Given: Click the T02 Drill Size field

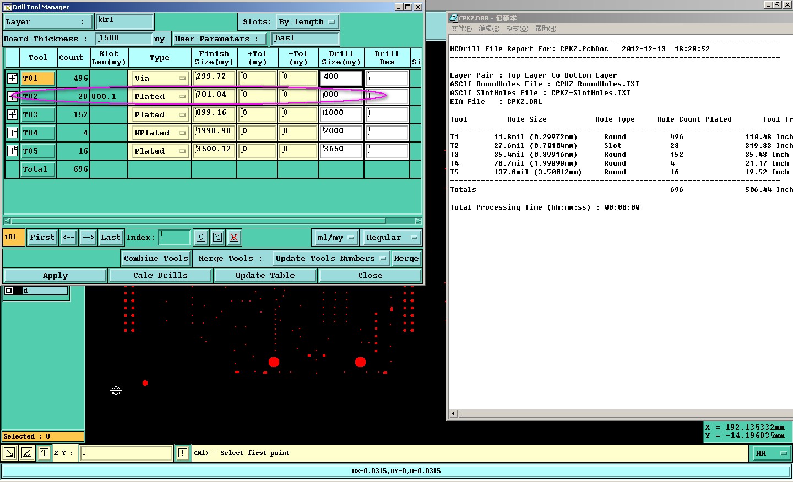Looking at the screenshot, I should point(341,96).
